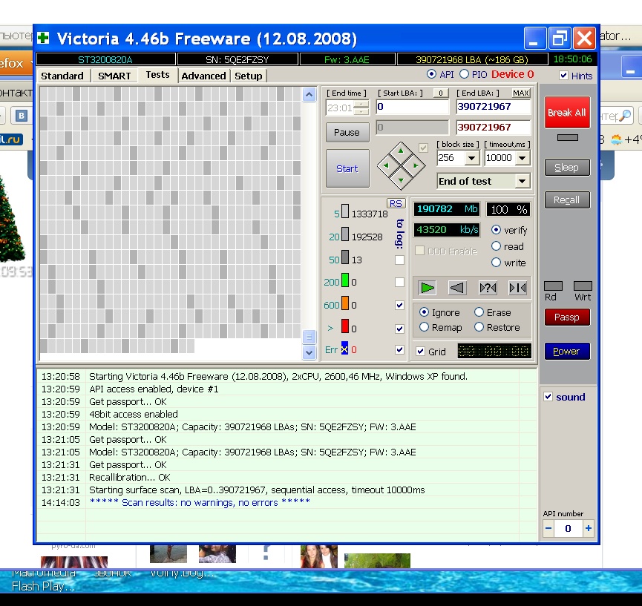This screenshot has height=606, width=642.
Task: Click the up arrow in the navigation diamond
Action: 401,151
